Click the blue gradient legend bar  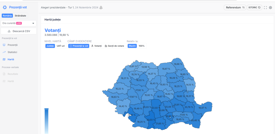pyautogui.click(x=46, y=121)
